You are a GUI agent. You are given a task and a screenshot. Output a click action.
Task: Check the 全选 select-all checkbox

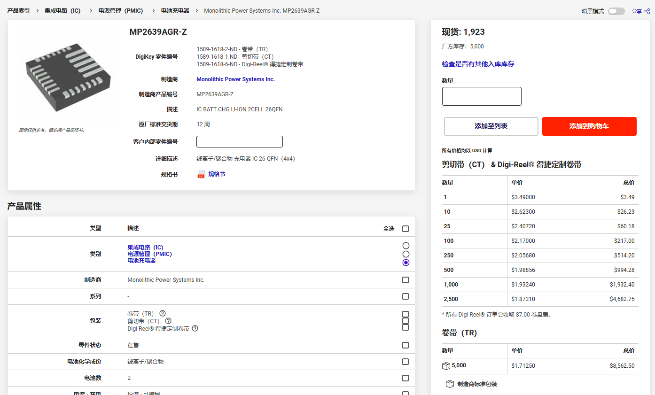click(405, 229)
